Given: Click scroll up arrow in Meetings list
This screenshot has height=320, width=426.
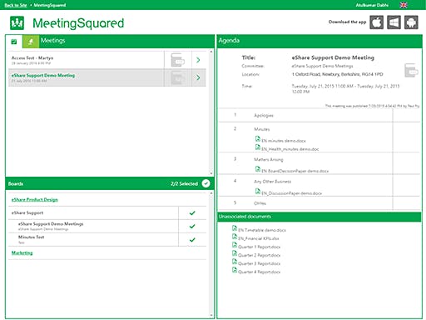Looking at the screenshot, I should point(211,52).
